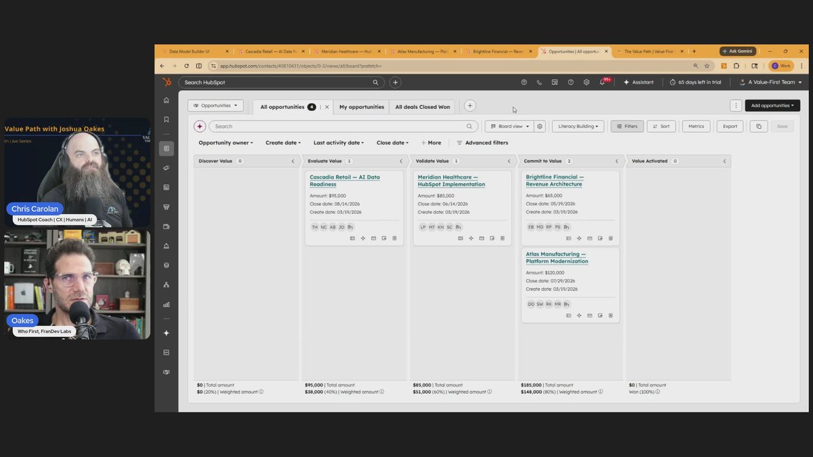Image resolution: width=813 pixels, height=457 pixels.
Task: Open the Literacy Building pipeline dropdown
Action: [x=578, y=126]
